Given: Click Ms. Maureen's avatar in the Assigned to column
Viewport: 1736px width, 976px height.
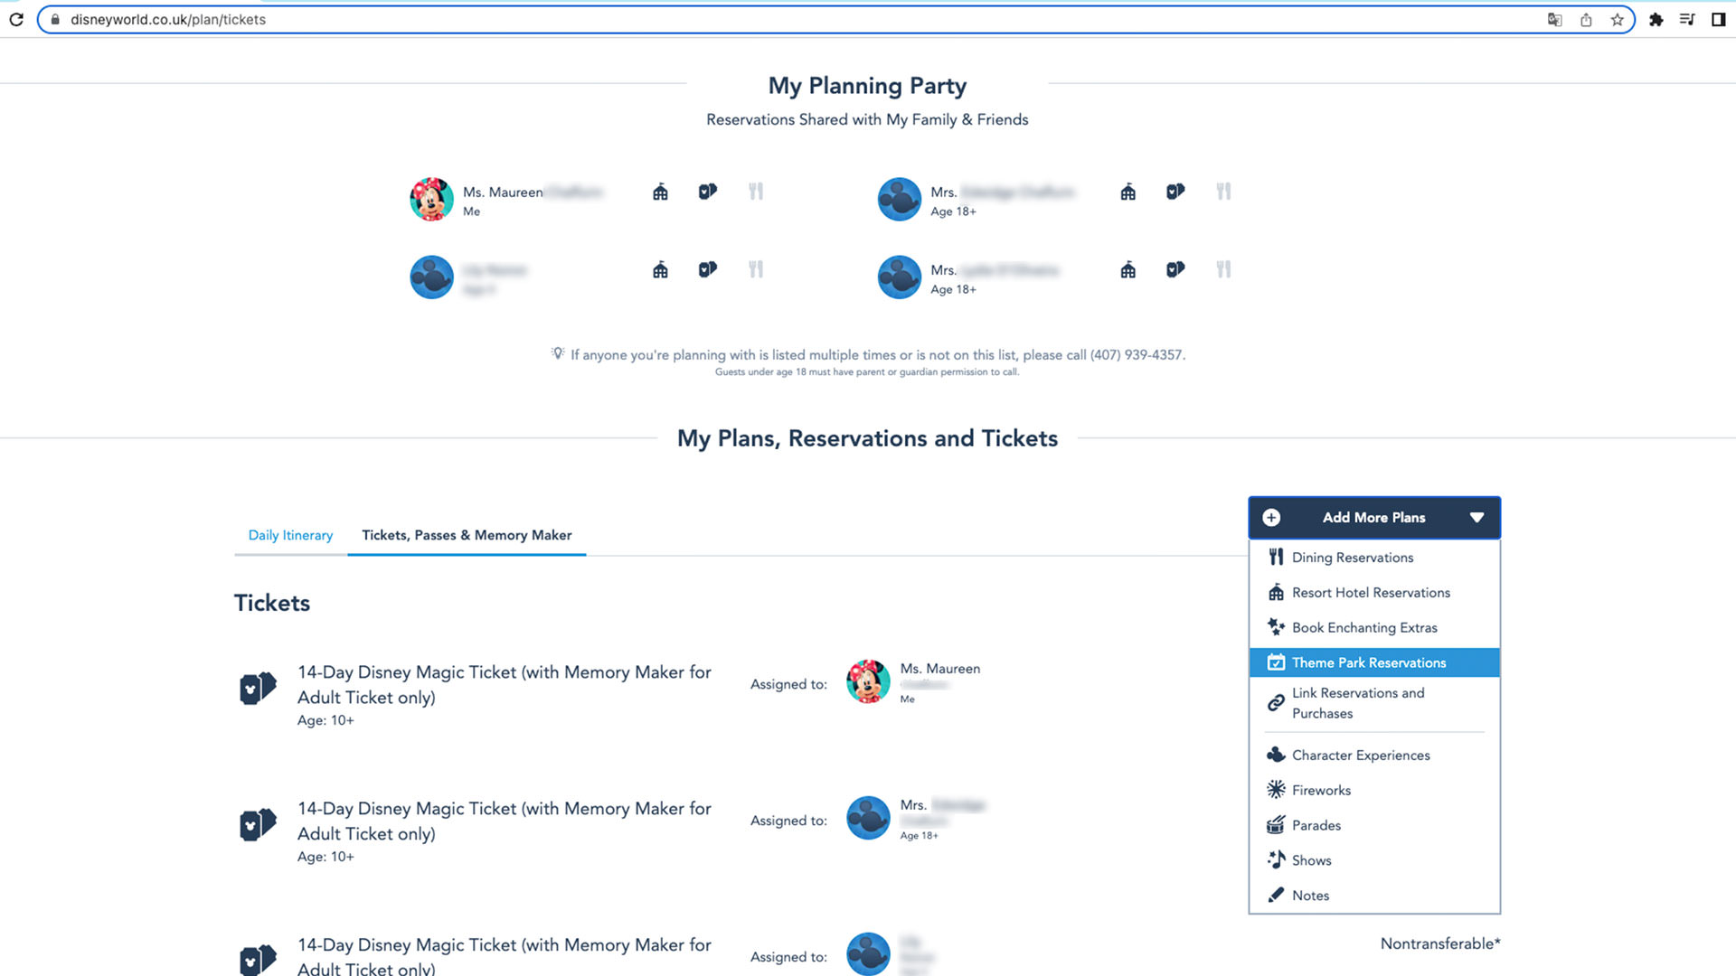Looking at the screenshot, I should (868, 682).
